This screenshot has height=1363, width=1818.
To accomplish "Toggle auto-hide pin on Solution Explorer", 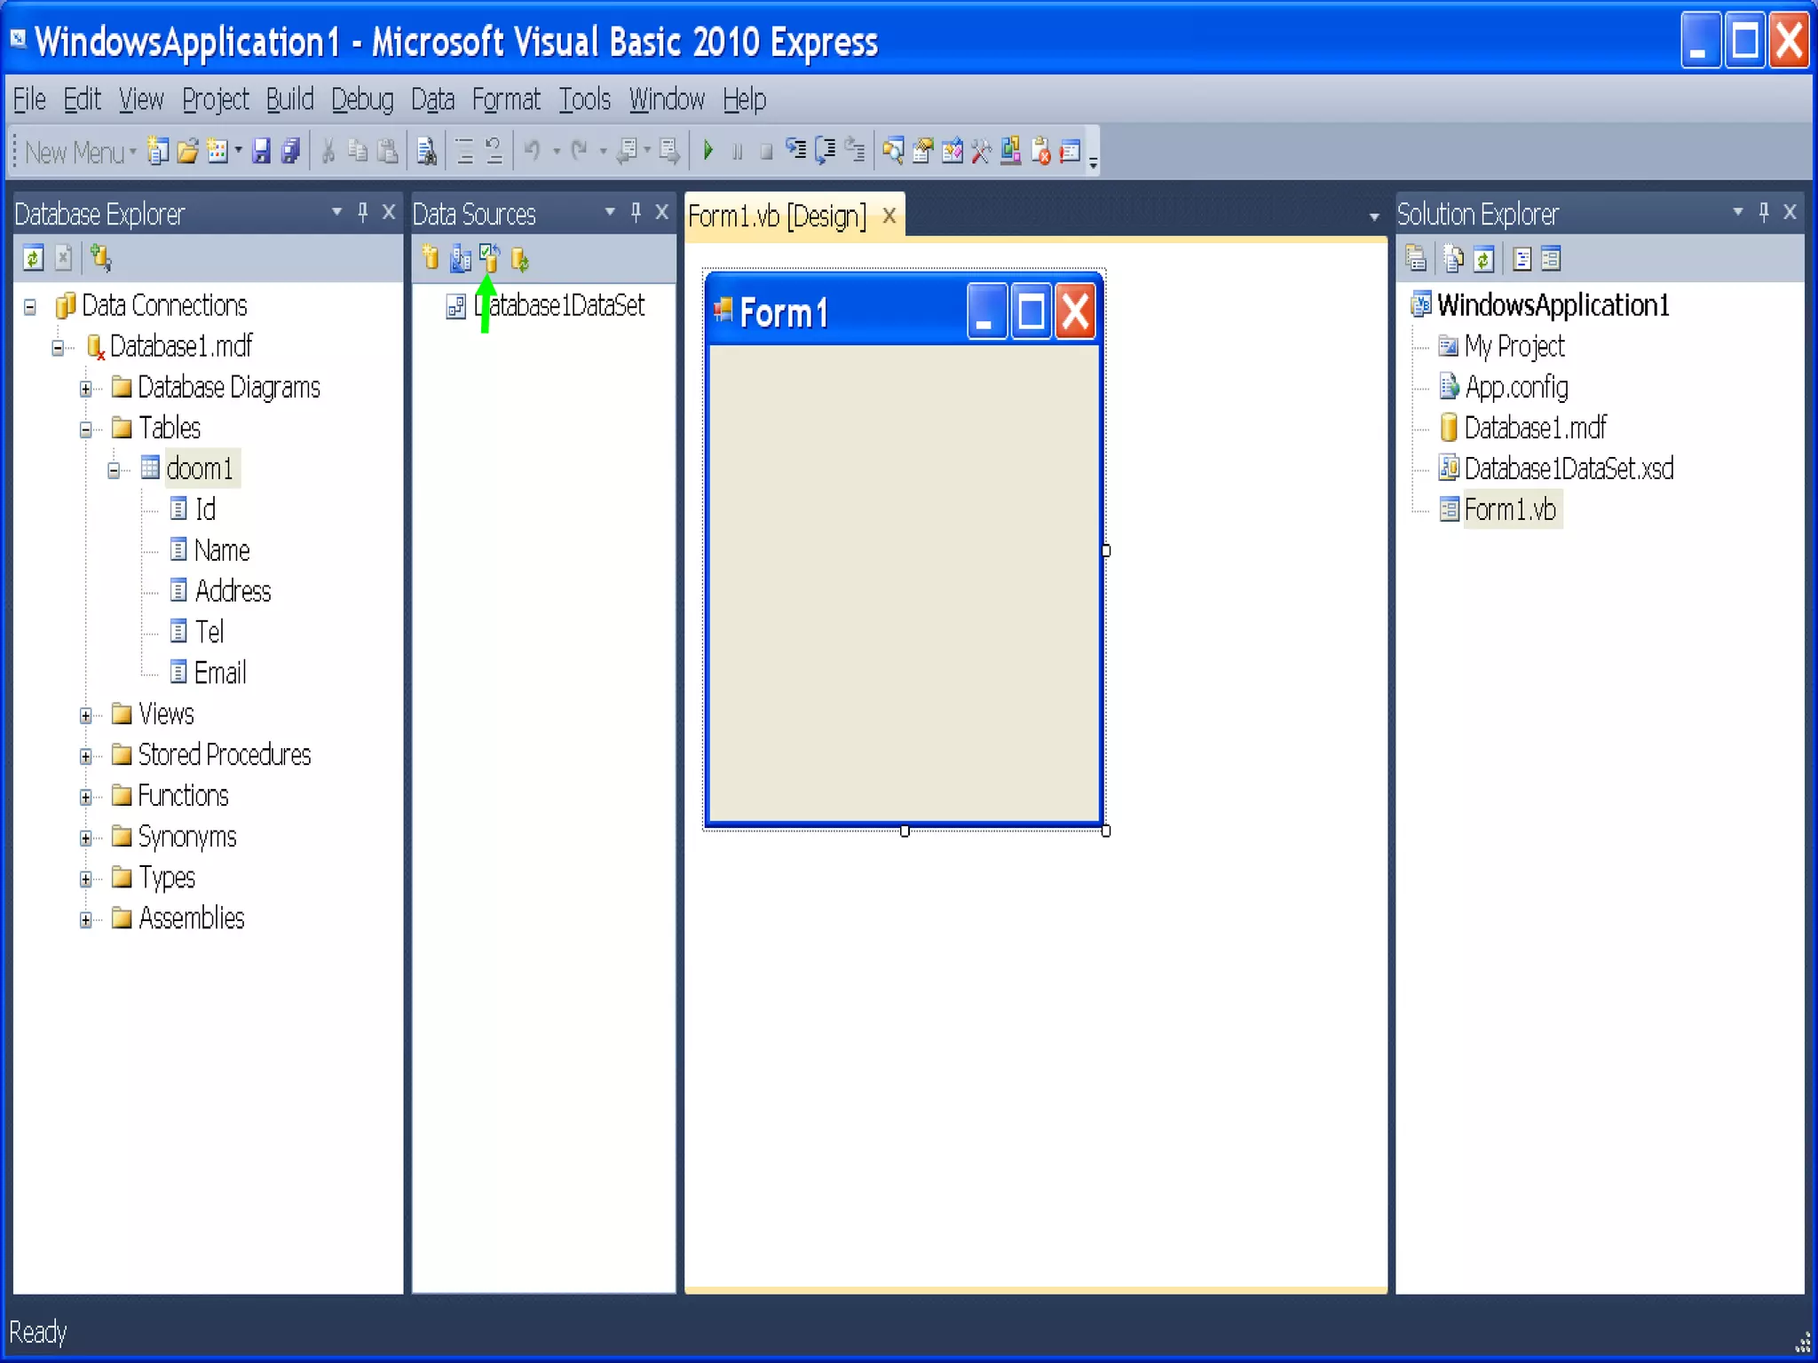I will [1763, 213].
